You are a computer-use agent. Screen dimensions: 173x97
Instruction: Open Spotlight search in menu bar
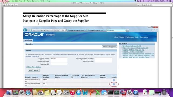click(167, 1)
